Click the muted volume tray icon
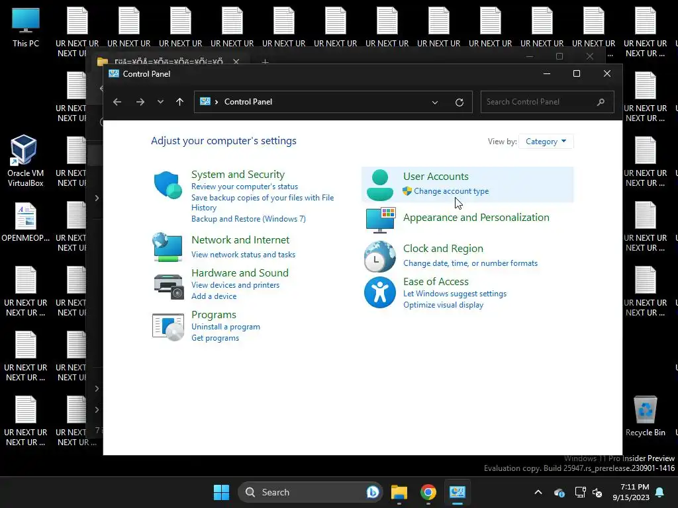This screenshot has width=678, height=508. pos(598,492)
